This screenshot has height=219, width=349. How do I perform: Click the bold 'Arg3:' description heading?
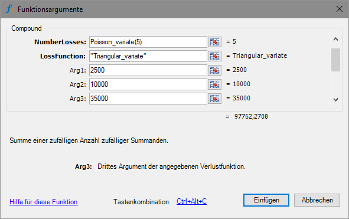click(83, 166)
